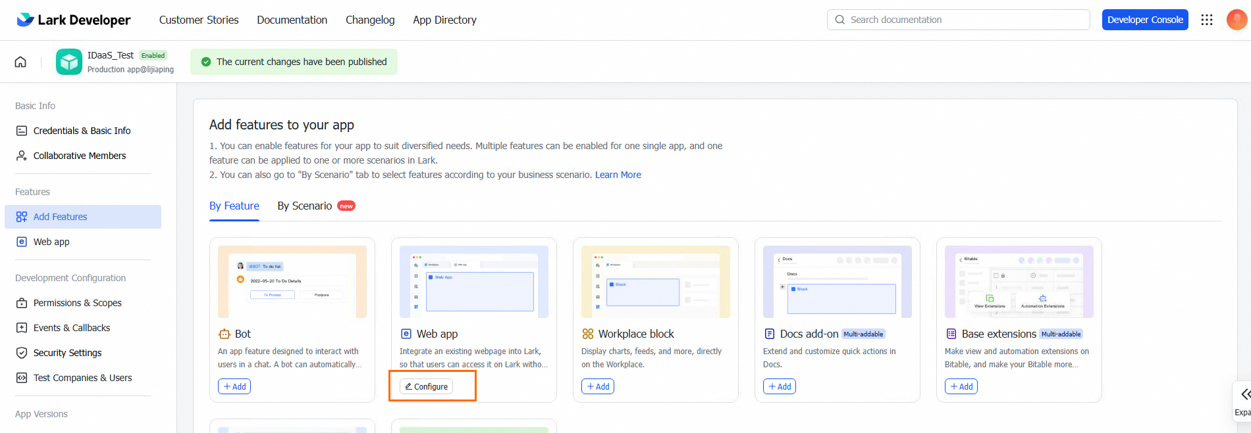The image size is (1251, 433).
Task: Open Documentation menu
Action: pos(292,20)
